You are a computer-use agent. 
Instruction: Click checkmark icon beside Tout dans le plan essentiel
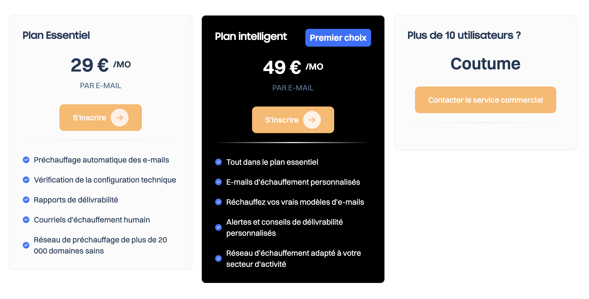click(x=218, y=162)
